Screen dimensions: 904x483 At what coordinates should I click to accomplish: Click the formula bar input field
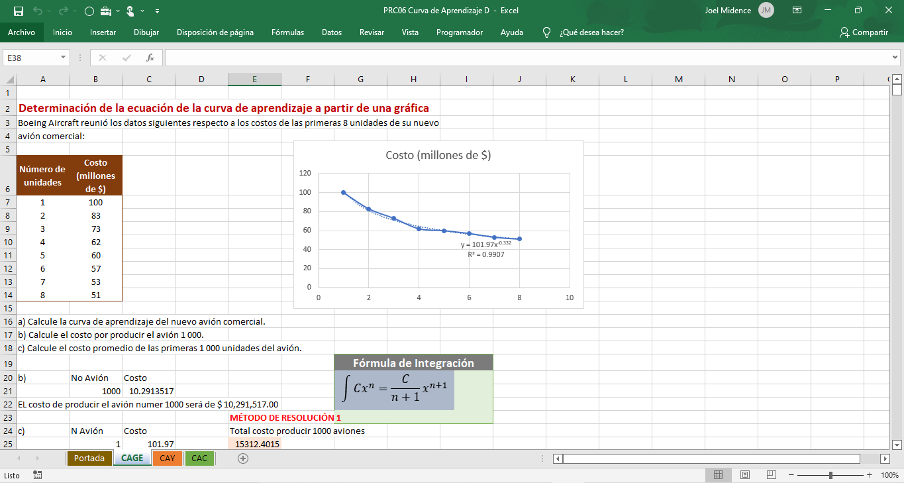523,58
